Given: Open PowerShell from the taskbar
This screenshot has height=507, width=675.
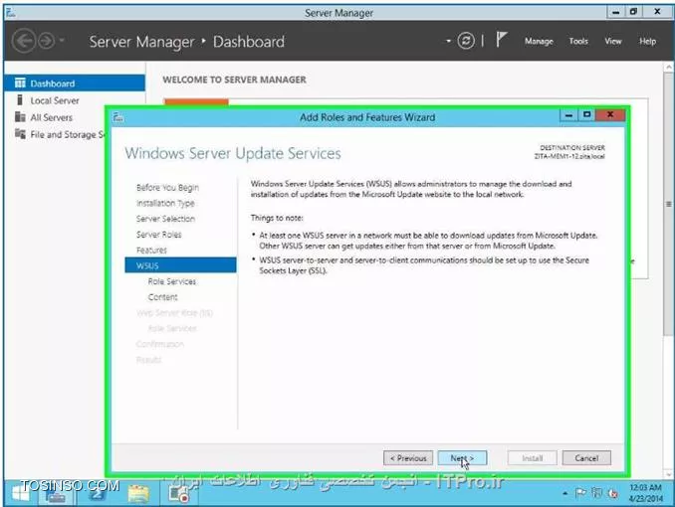Looking at the screenshot, I should pyautogui.click(x=97, y=493).
